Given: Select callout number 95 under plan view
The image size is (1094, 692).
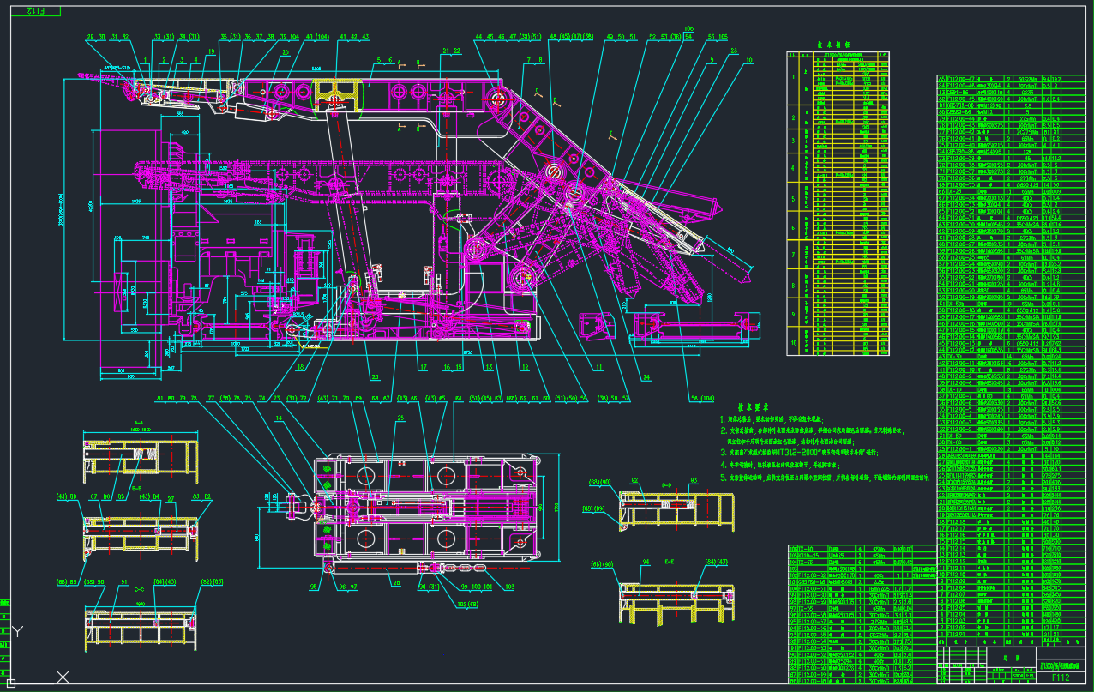Looking at the screenshot, I should (x=314, y=587).
